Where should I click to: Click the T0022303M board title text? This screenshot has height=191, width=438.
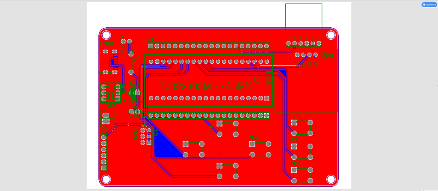pyautogui.click(x=206, y=87)
